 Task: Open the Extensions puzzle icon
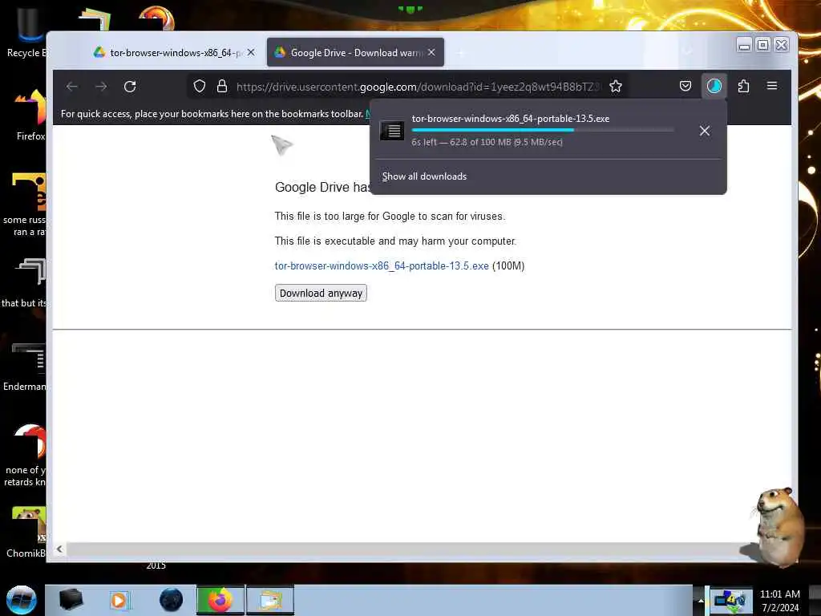(x=743, y=86)
